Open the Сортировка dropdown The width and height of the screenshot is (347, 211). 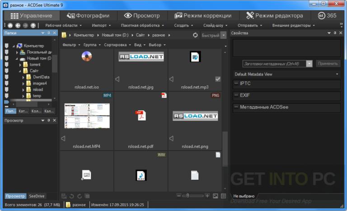pyautogui.click(x=117, y=45)
